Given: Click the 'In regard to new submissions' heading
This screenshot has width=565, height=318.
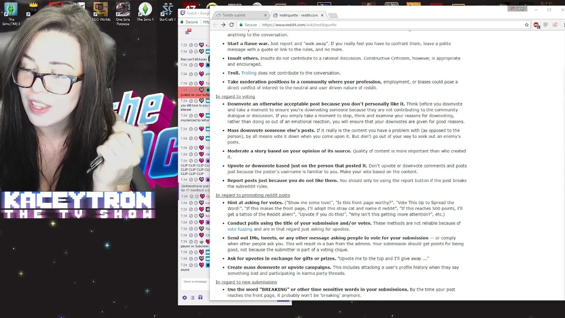Looking at the screenshot, I should [x=246, y=282].
